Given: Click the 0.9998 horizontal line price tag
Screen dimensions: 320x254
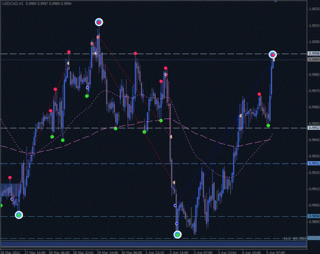Looking at the screenshot, I should coord(314,53).
